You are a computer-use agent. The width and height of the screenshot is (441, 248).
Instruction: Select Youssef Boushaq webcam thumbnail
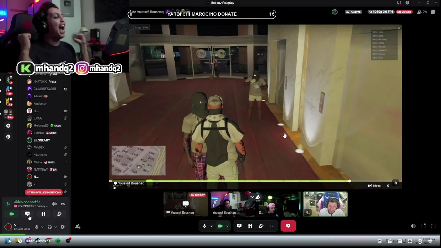[x=233, y=204]
